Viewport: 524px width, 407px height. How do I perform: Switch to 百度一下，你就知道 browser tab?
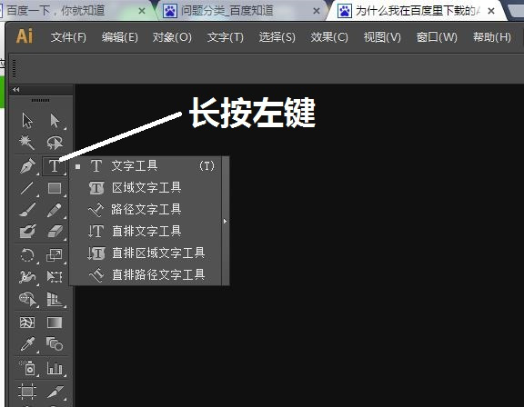tap(76, 11)
